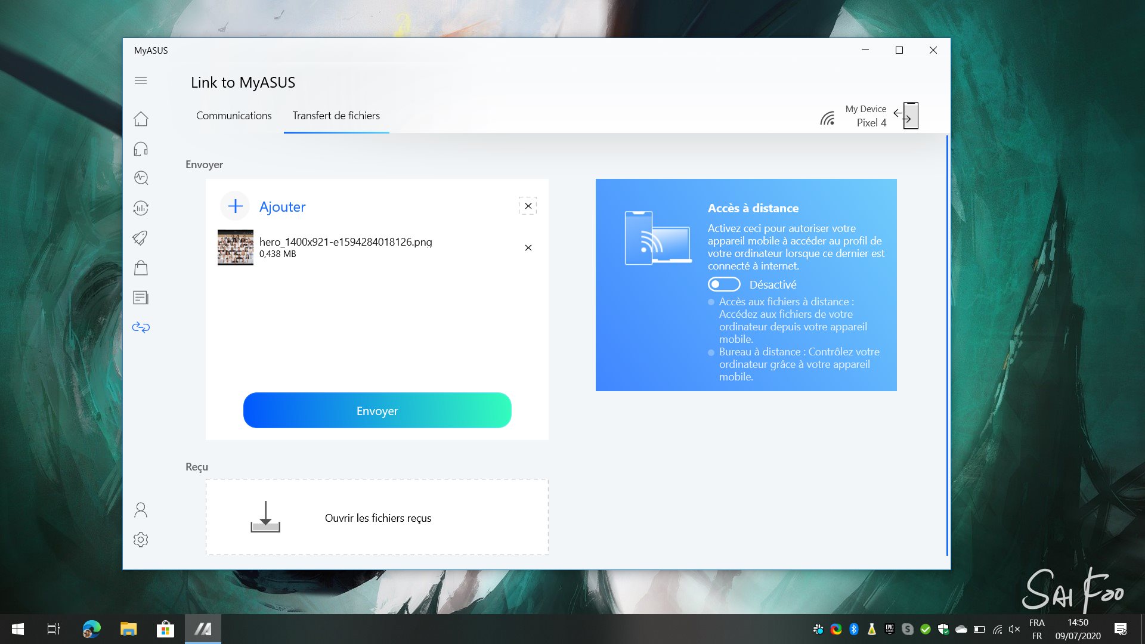Click the phone switch device icon
This screenshot has width=1145, height=644.
click(x=906, y=116)
